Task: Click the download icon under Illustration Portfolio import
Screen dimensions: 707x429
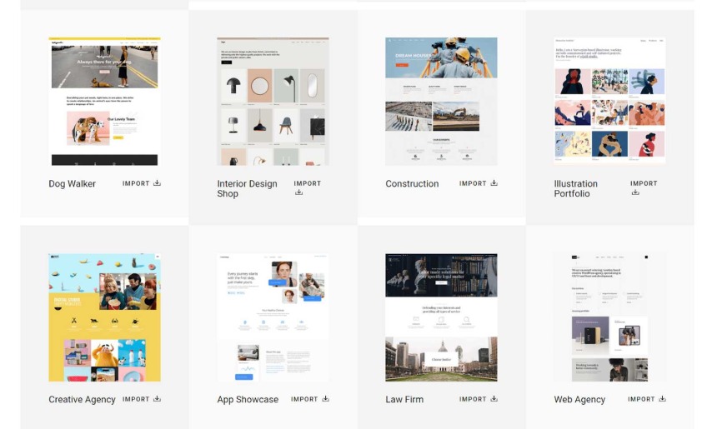Action: point(635,192)
